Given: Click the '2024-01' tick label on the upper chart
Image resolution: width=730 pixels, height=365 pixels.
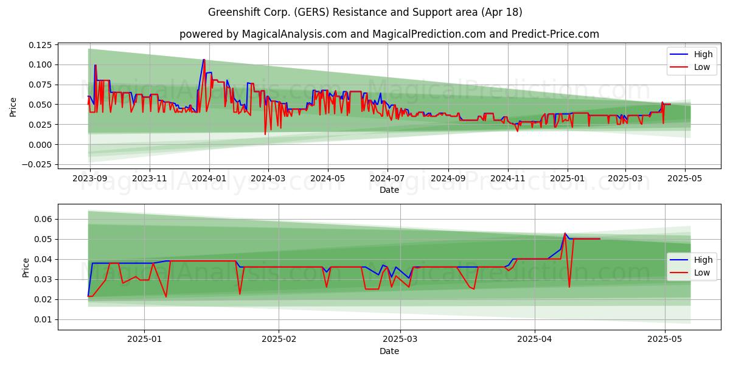Looking at the screenshot, I should 209,179.
